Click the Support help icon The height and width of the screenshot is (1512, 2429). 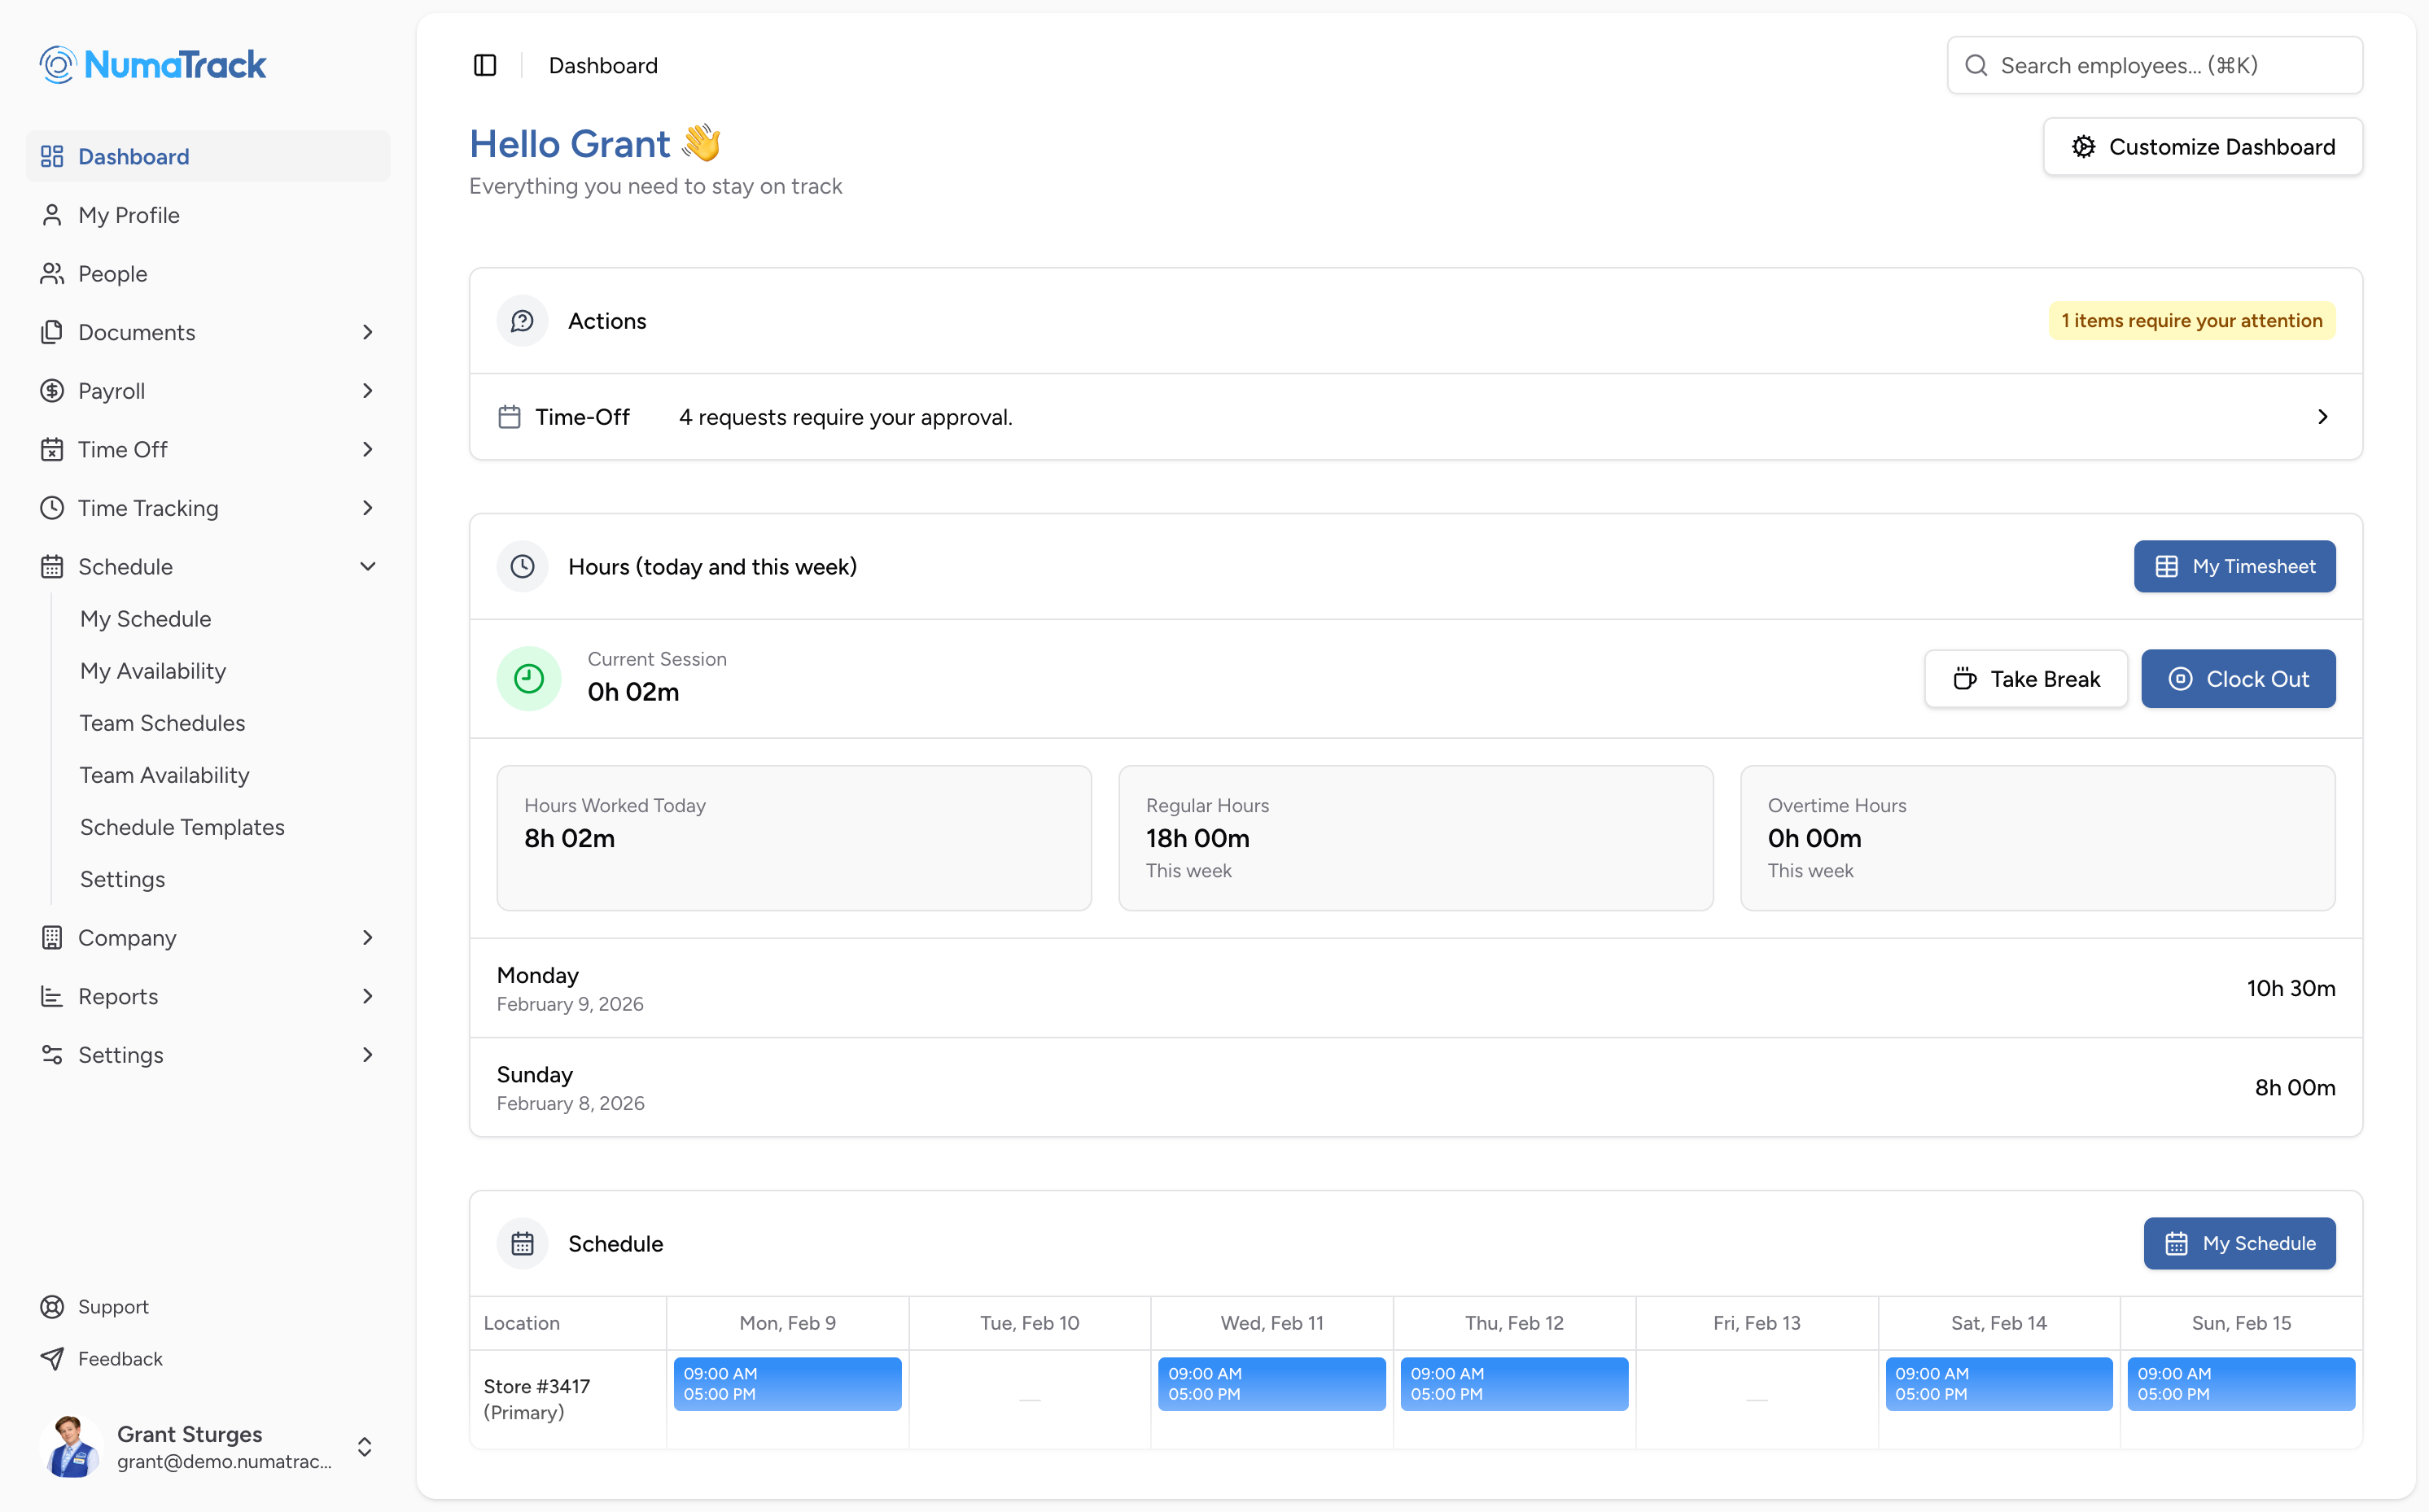coord(53,1306)
